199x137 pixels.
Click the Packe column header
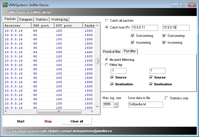(x=89, y=25)
